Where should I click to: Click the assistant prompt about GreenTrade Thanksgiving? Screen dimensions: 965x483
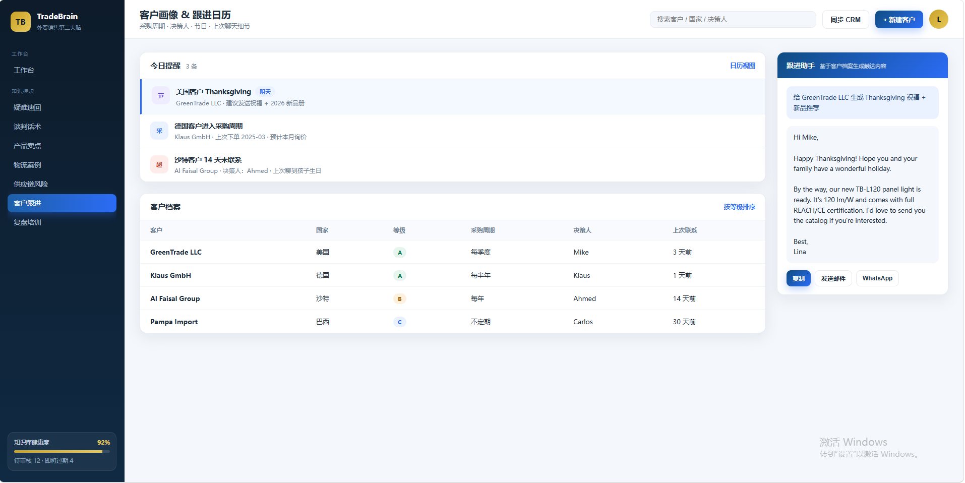coord(863,103)
